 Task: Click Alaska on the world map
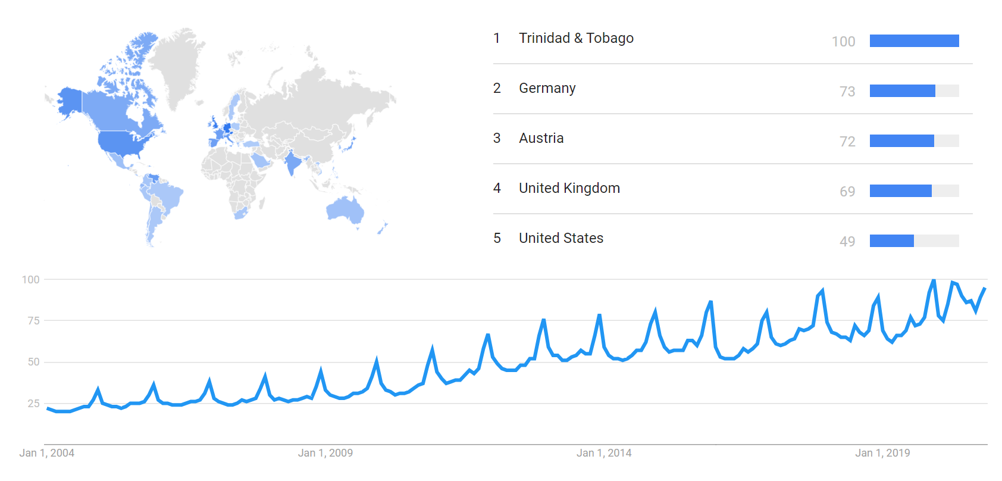click(x=70, y=101)
